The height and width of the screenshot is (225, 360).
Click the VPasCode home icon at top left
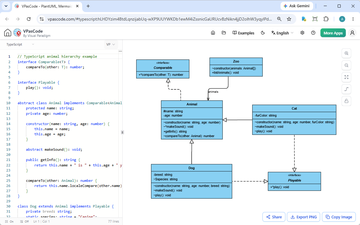pos(8,33)
